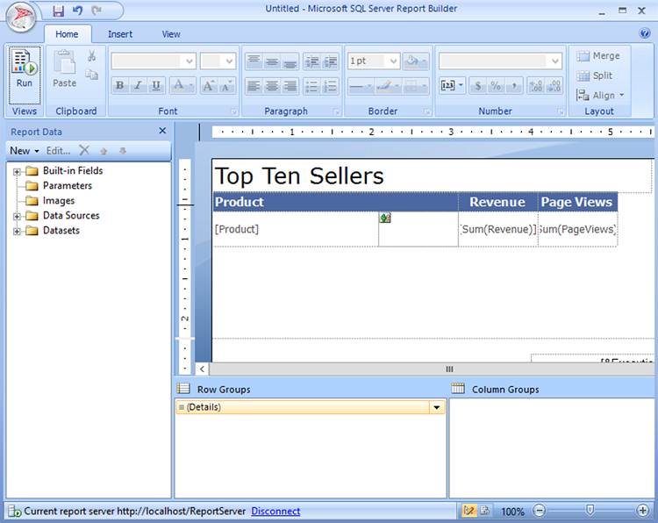
Task: Increase decimal places
Action: pyautogui.click(x=536, y=86)
